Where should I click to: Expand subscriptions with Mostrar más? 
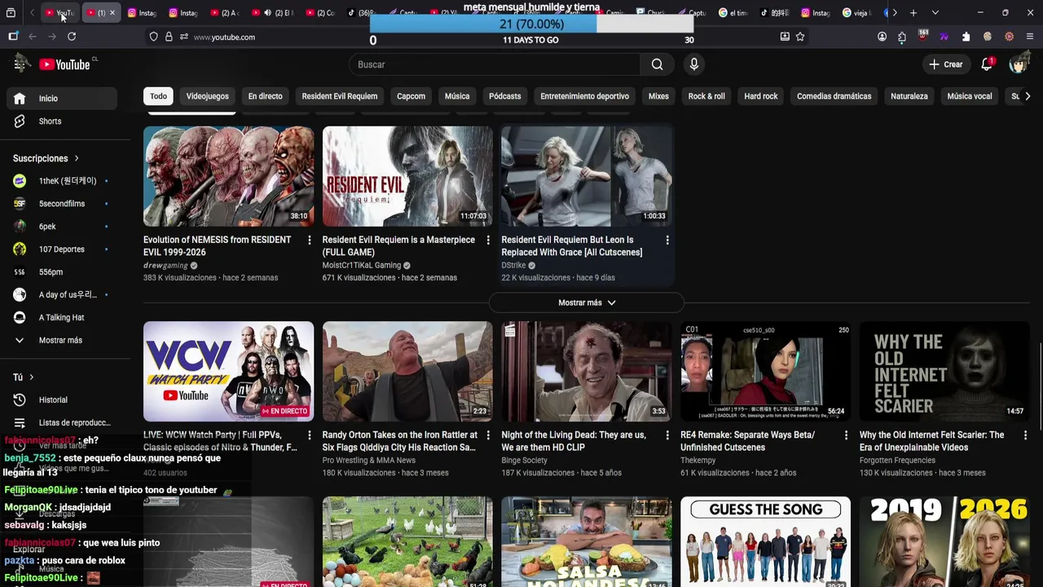[62, 340]
